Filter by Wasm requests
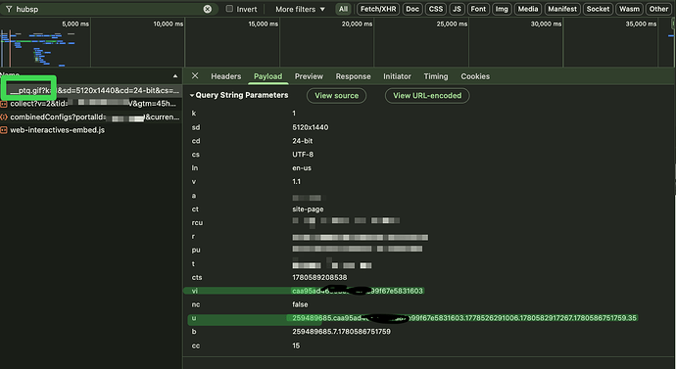Screen dimensions: 676x369 pos(629,9)
